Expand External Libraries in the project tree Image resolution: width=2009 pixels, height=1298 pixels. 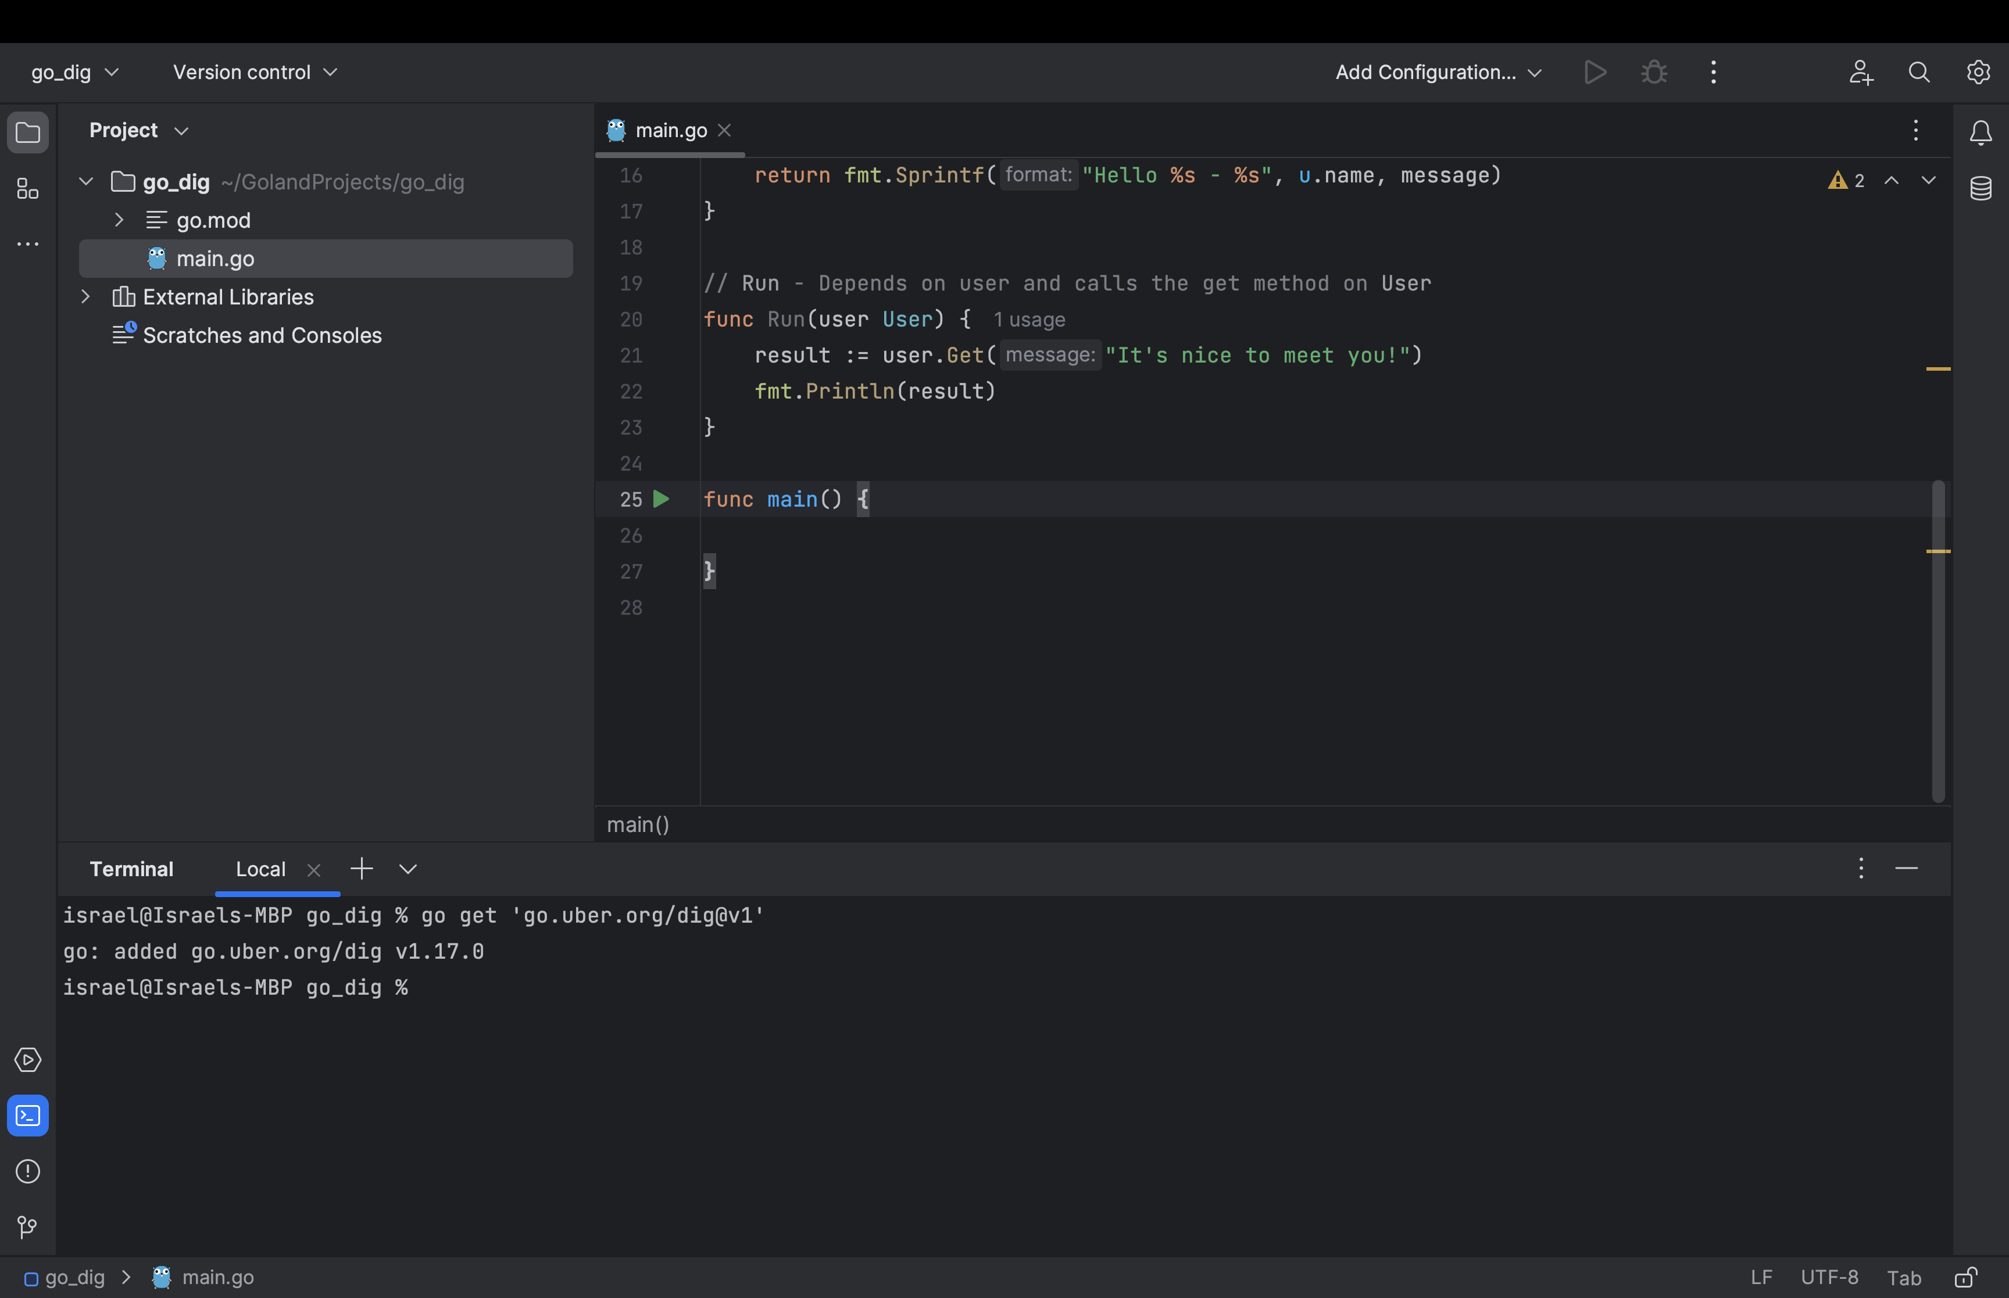click(x=85, y=297)
